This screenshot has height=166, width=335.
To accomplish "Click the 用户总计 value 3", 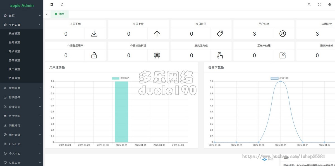I will click(254, 34).
